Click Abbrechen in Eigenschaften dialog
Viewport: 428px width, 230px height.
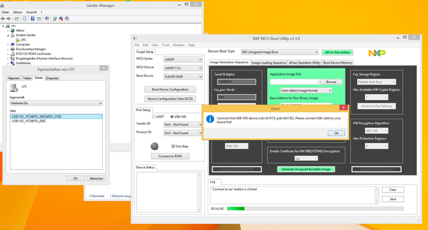[x=96, y=179]
